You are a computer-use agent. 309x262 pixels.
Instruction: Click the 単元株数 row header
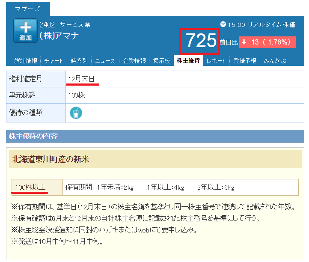(x=36, y=95)
